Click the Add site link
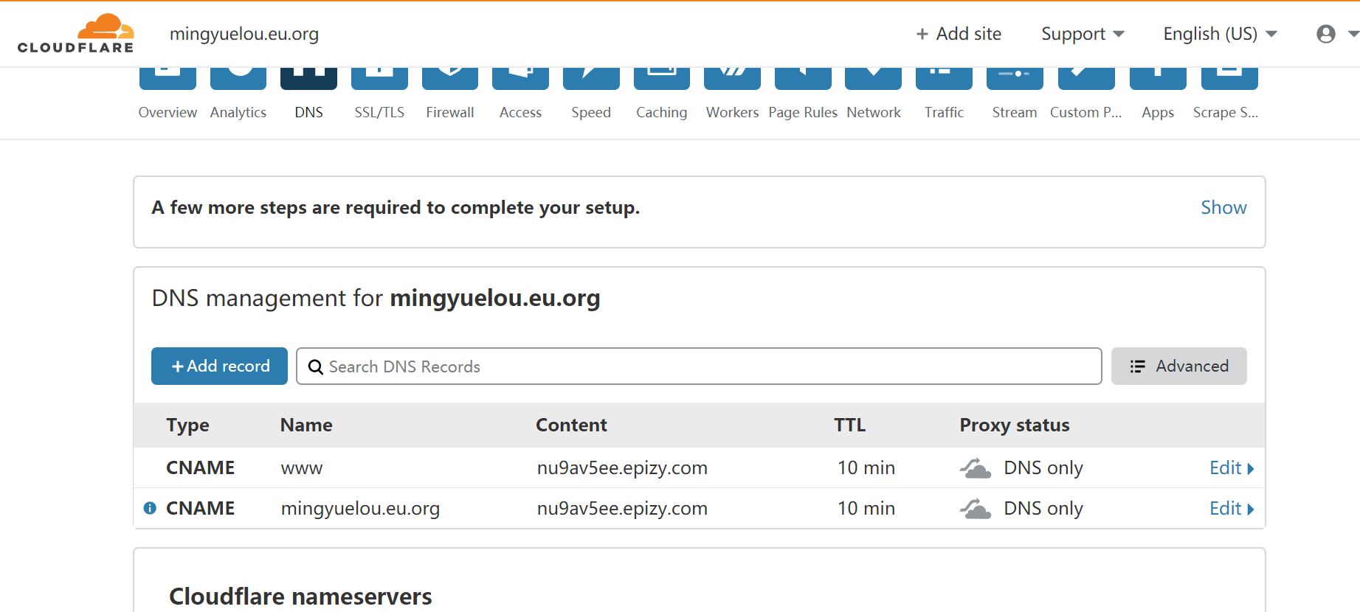Image resolution: width=1360 pixels, height=612 pixels. click(959, 34)
